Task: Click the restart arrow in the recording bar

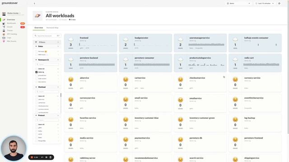Action: [42, 157]
